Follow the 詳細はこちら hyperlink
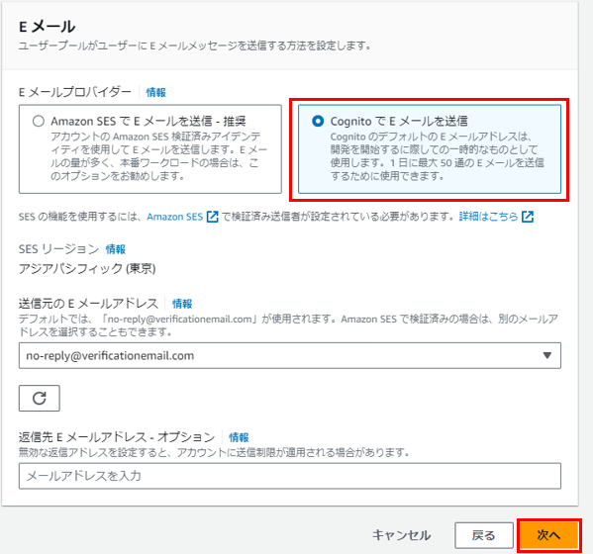This screenshot has height=554, width=593. coord(488,217)
